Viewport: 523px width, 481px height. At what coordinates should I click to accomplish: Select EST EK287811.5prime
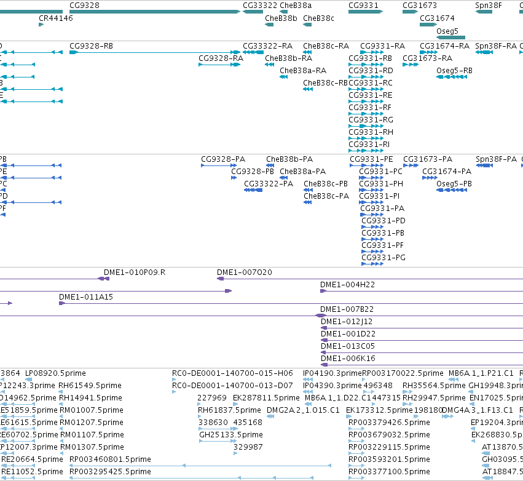click(235, 404)
